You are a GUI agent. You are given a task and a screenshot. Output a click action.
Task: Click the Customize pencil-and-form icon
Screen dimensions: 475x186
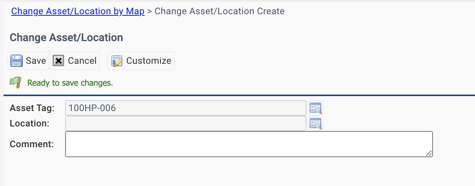117,61
